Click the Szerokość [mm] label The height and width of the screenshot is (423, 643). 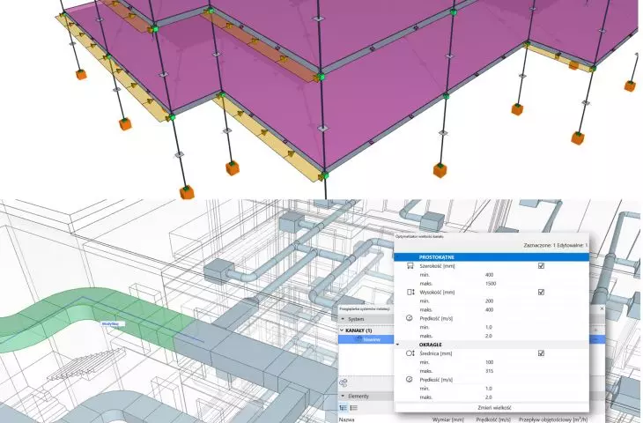pos(437,266)
